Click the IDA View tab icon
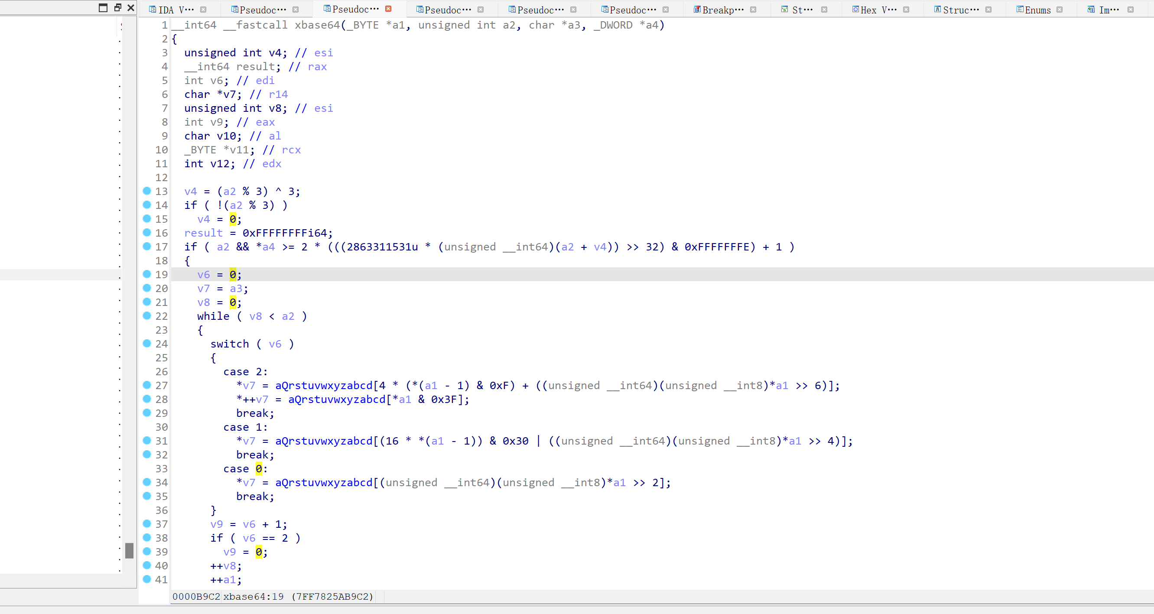Image resolution: width=1154 pixels, height=614 pixels. click(152, 10)
